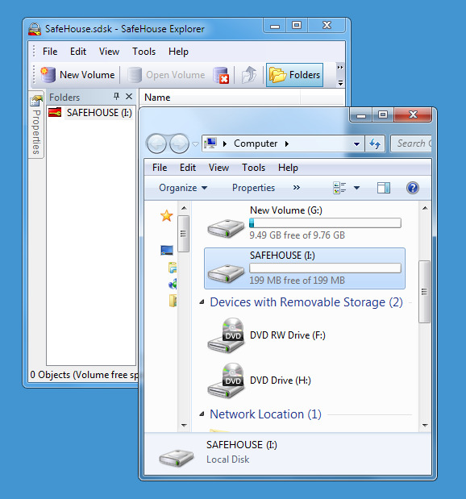Click the 199 MB free of 199 MB text
This screenshot has height=499, width=466.
point(297,281)
